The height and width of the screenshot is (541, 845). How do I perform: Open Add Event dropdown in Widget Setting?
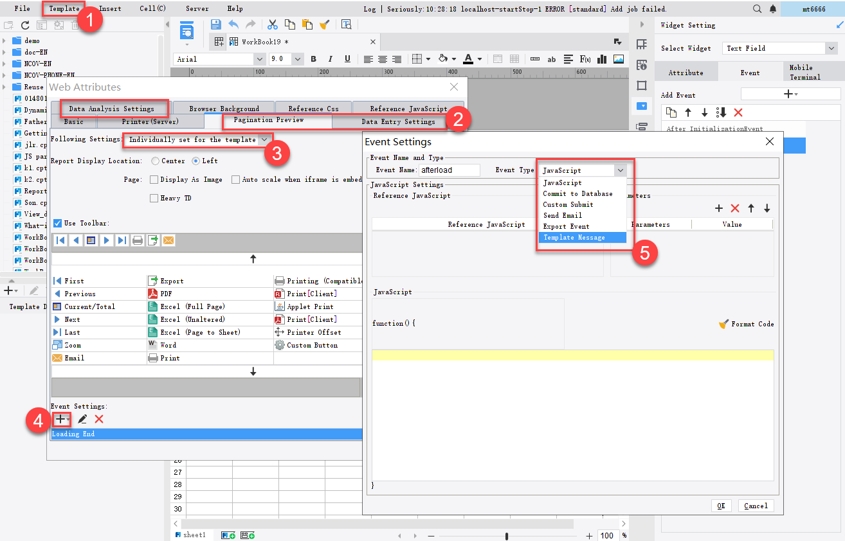[790, 94]
